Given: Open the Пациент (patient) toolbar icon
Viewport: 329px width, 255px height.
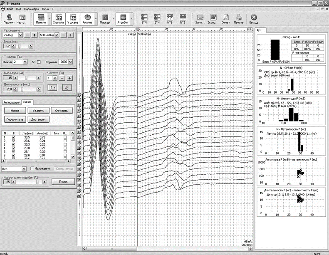Looking at the screenshot, I should (9, 19).
